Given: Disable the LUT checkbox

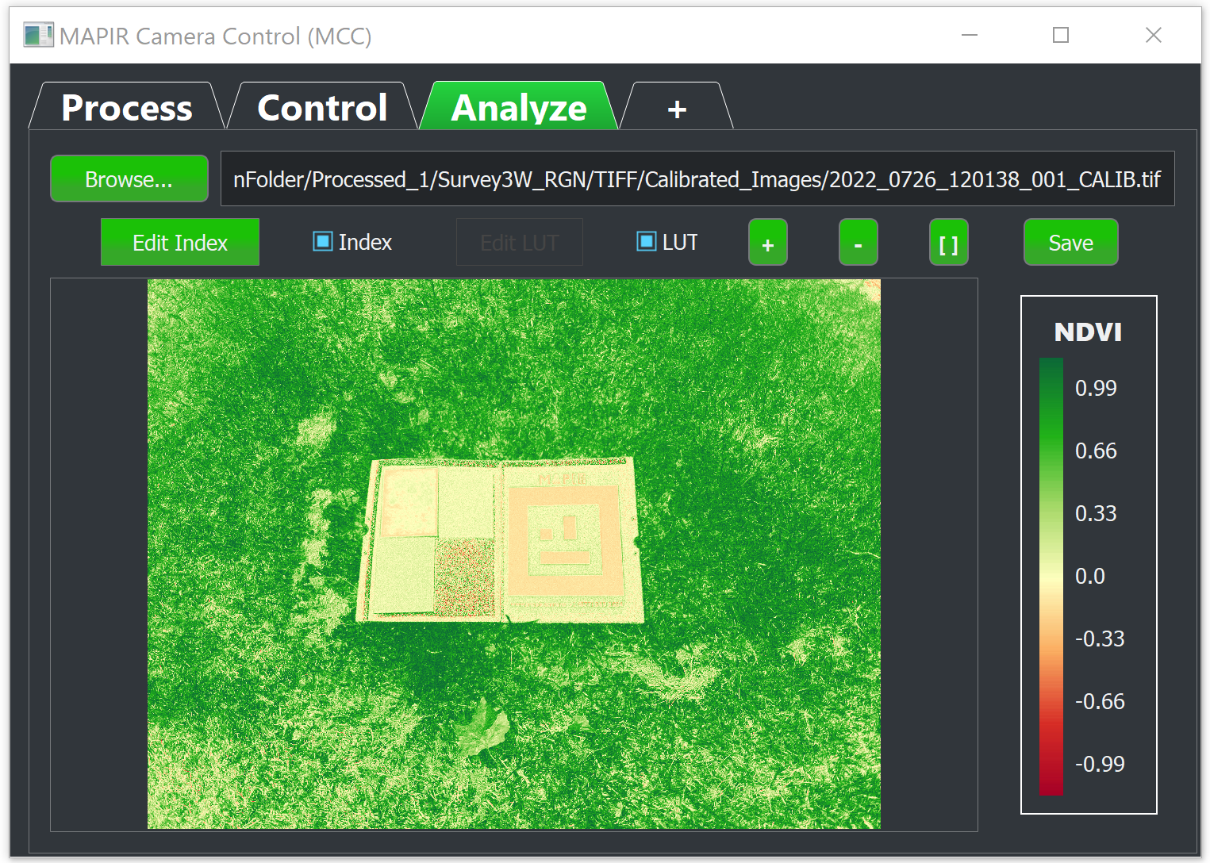Looking at the screenshot, I should [x=647, y=241].
